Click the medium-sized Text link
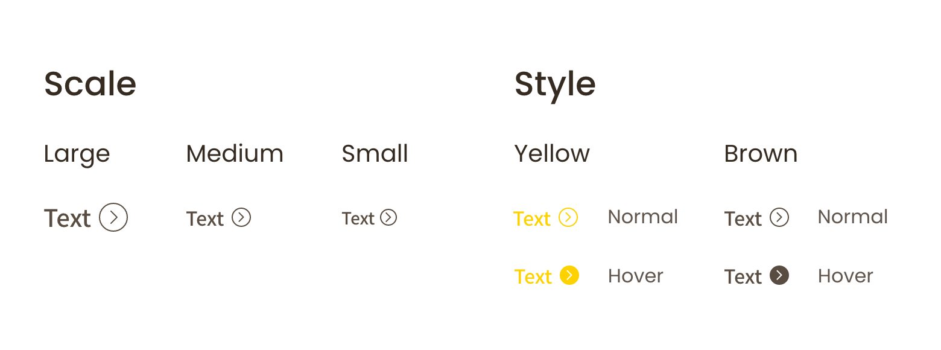Viewport: 941px width, 350px height. pyautogui.click(x=205, y=218)
